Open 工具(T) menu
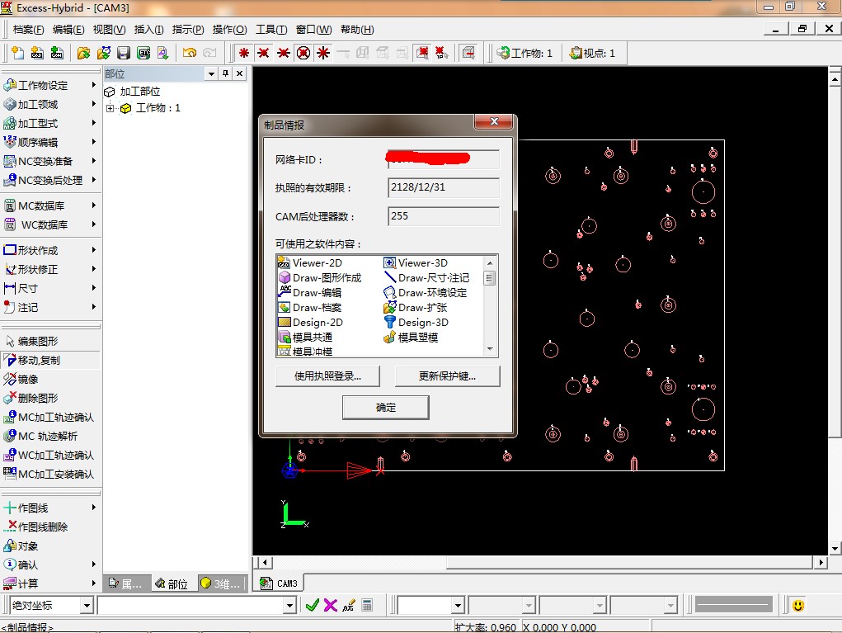The height and width of the screenshot is (633, 842). [x=271, y=30]
